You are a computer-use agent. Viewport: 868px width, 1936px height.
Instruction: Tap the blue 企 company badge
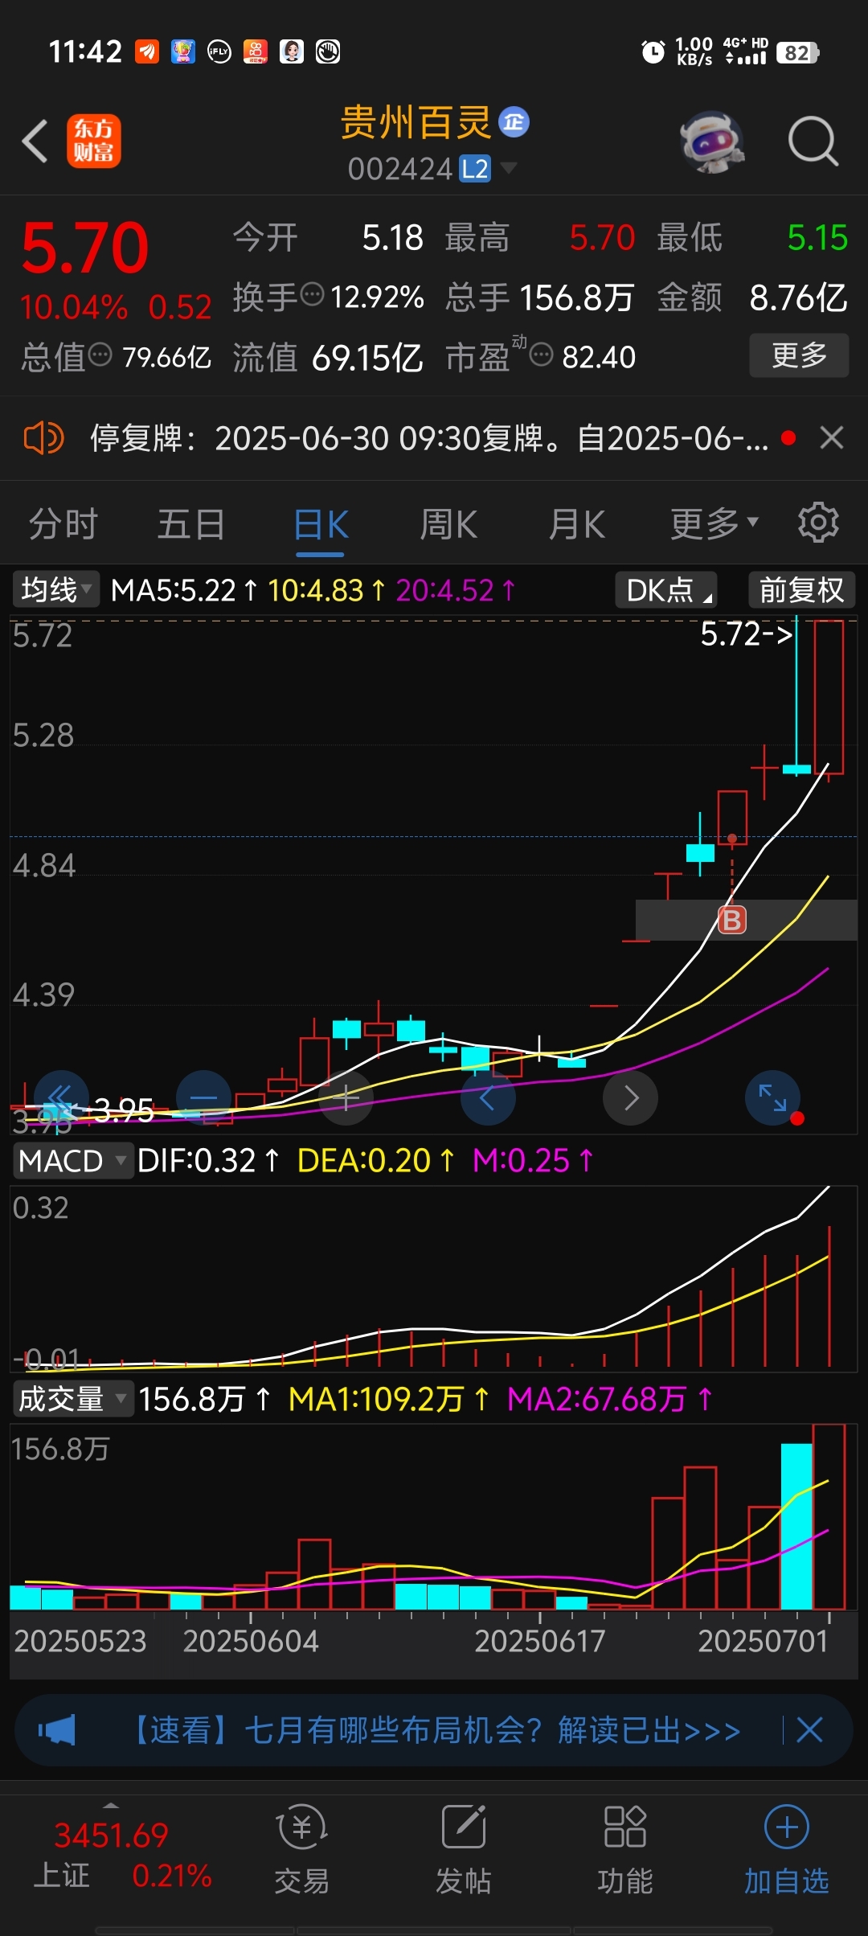click(x=514, y=122)
